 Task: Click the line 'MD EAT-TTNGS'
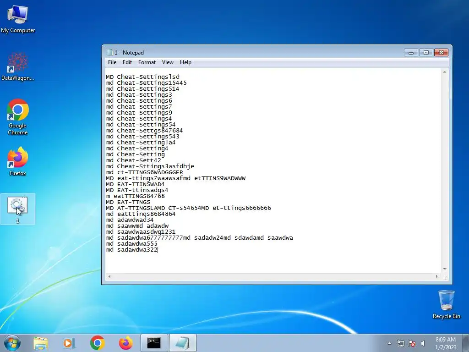point(128,202)
